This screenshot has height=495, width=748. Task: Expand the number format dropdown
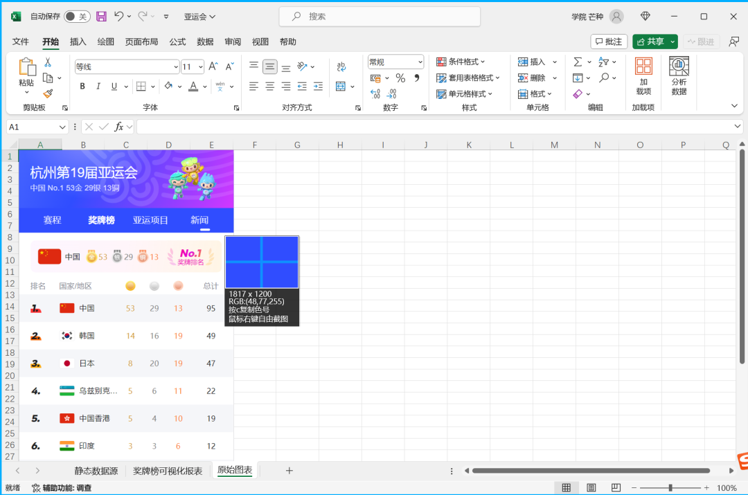pyautogui.click(x=420, y=62)
